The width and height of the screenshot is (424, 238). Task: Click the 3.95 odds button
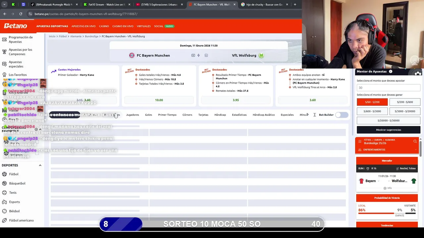(236, 100)
